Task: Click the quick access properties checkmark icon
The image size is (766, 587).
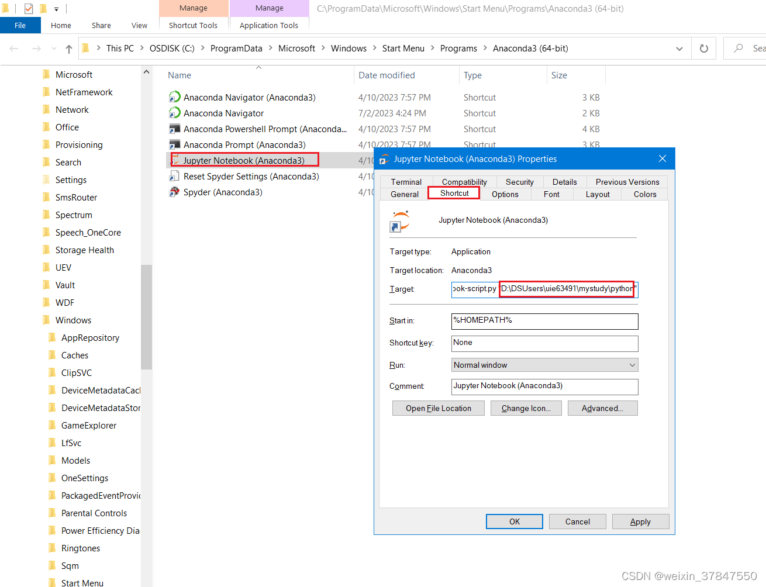Action: point(29,9)
